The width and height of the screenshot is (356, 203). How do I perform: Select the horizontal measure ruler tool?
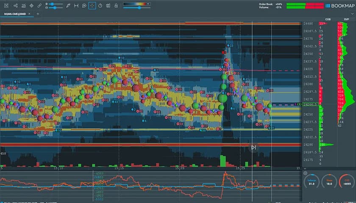point(76,5)
